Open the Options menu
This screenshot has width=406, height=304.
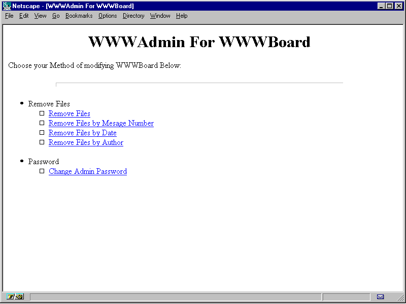click(108, 16)
